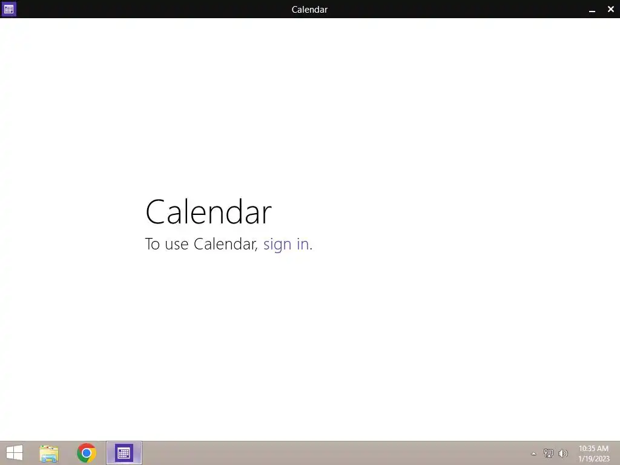Minimize the Calendar window

[x=592, y=10]
